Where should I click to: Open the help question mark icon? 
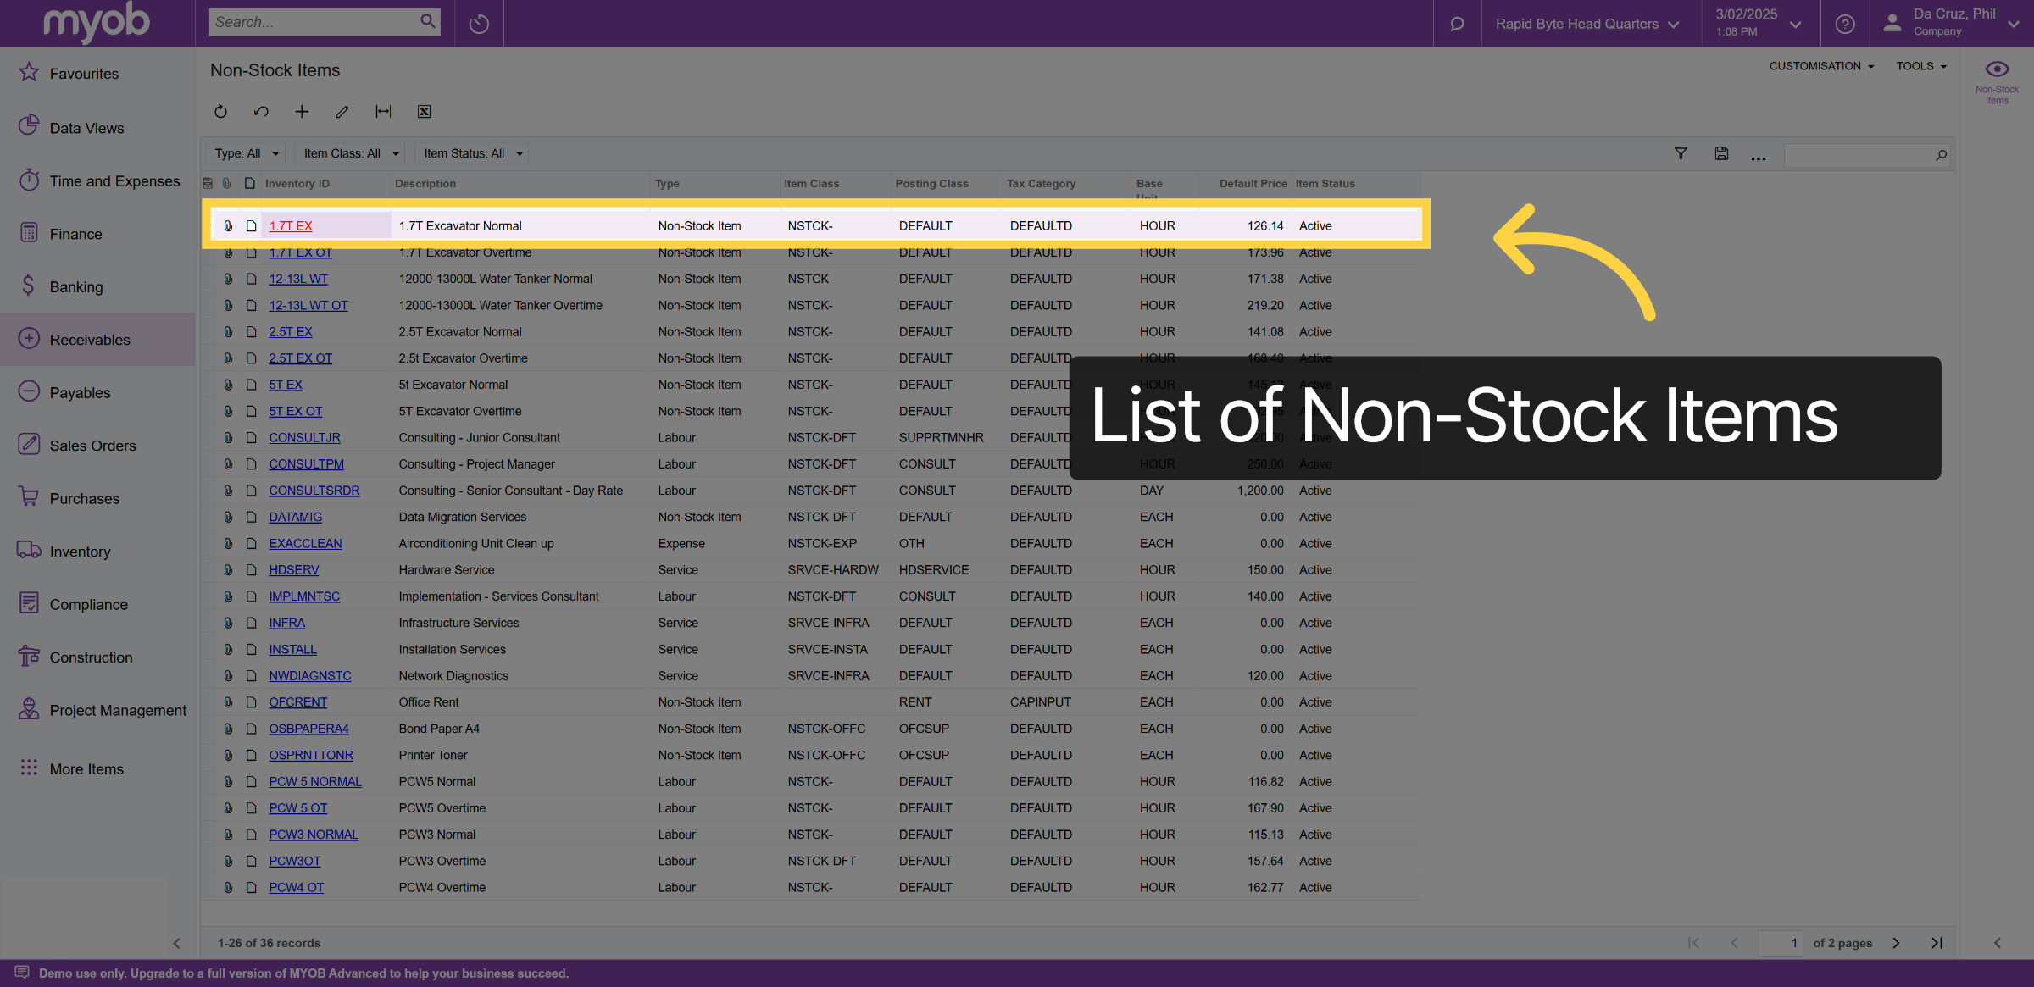[1845, 24]
